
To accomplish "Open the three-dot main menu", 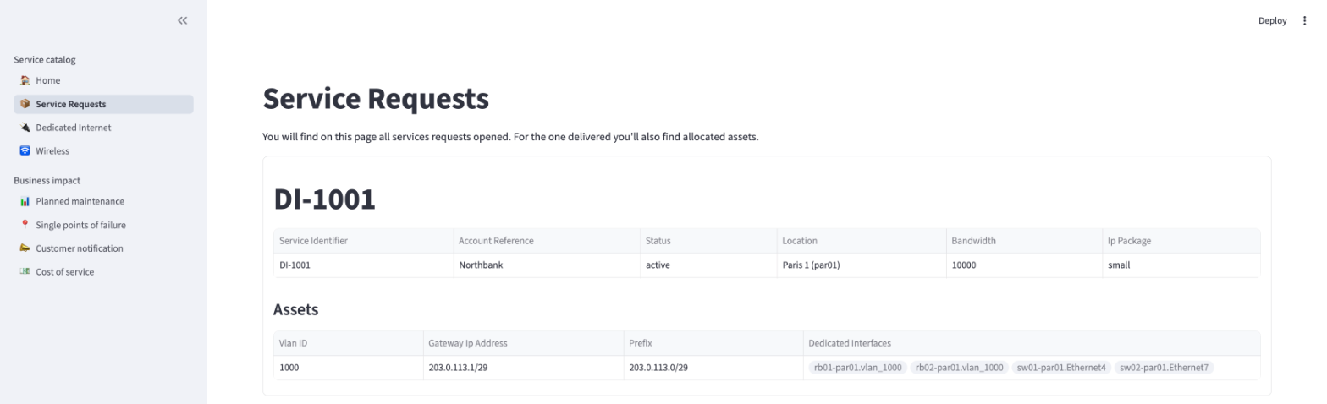I will [x=1304, y=21].
